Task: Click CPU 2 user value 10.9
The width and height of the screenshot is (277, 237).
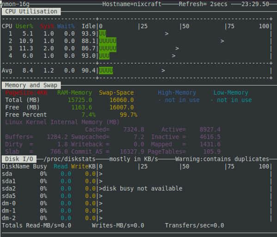Action: [x=26, y=41]
